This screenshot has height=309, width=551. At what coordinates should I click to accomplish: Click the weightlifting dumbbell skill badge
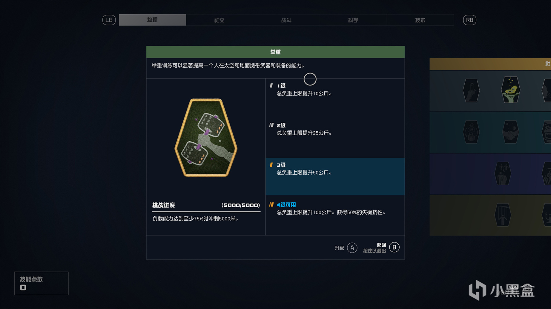tap(206, 137)
